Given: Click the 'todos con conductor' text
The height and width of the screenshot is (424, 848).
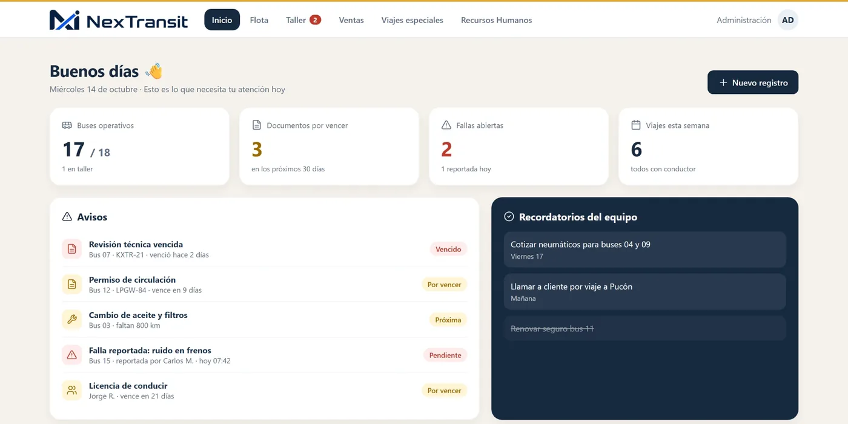Looking at the screenshot, I should tap(663, 169).
